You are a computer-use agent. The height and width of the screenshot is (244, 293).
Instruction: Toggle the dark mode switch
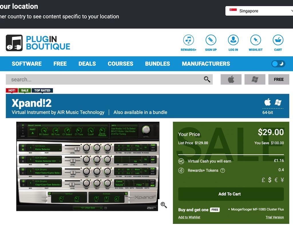point(278,64)
